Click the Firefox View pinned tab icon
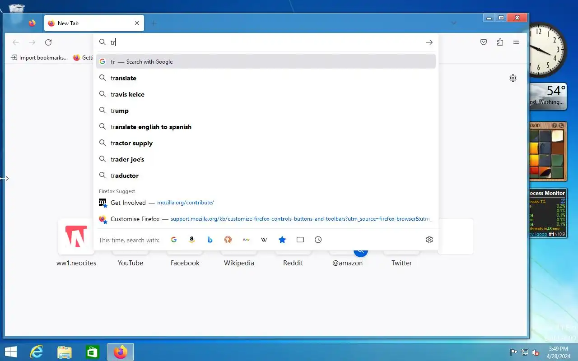Screen dimensions: 578x361 [32, 23]
